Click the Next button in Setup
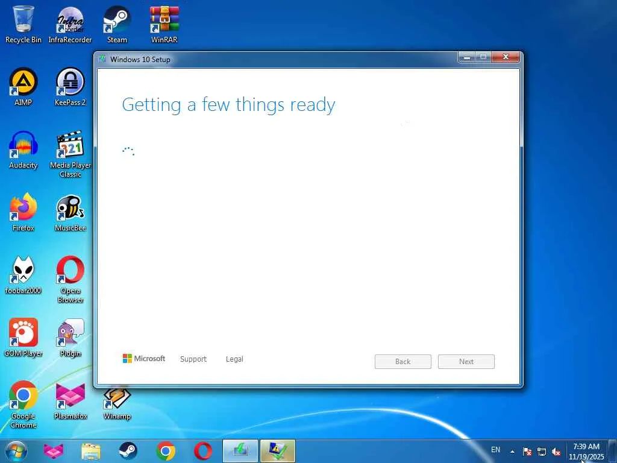The height and width of the screenshot is (463, 617). pyautogui.click(x=466, y=362)
